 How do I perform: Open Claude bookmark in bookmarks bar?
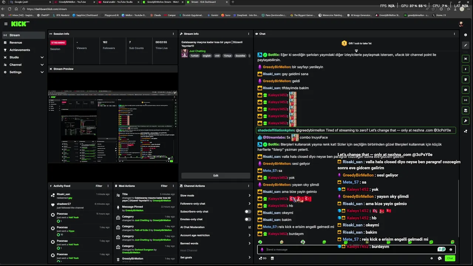point(156,15)
